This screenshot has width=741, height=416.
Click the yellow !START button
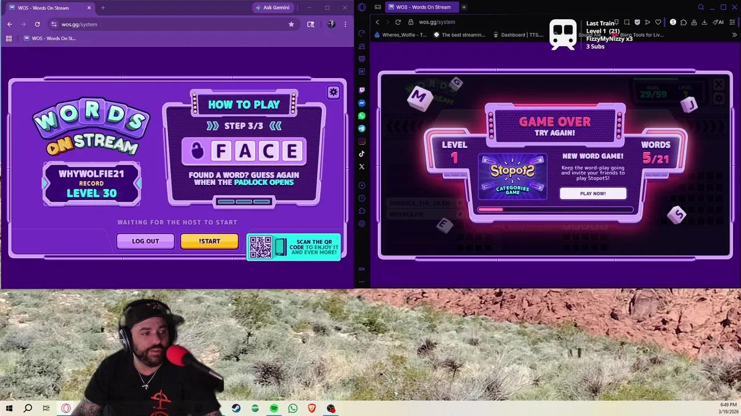[209, 241]
